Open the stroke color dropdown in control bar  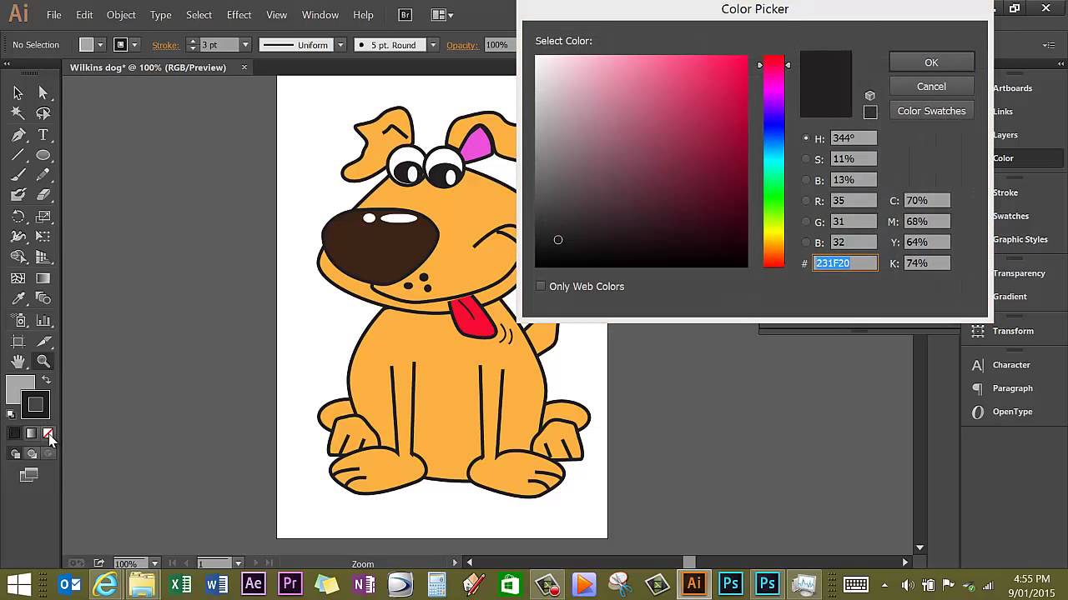pyautogui.click(x=133, y=45)
